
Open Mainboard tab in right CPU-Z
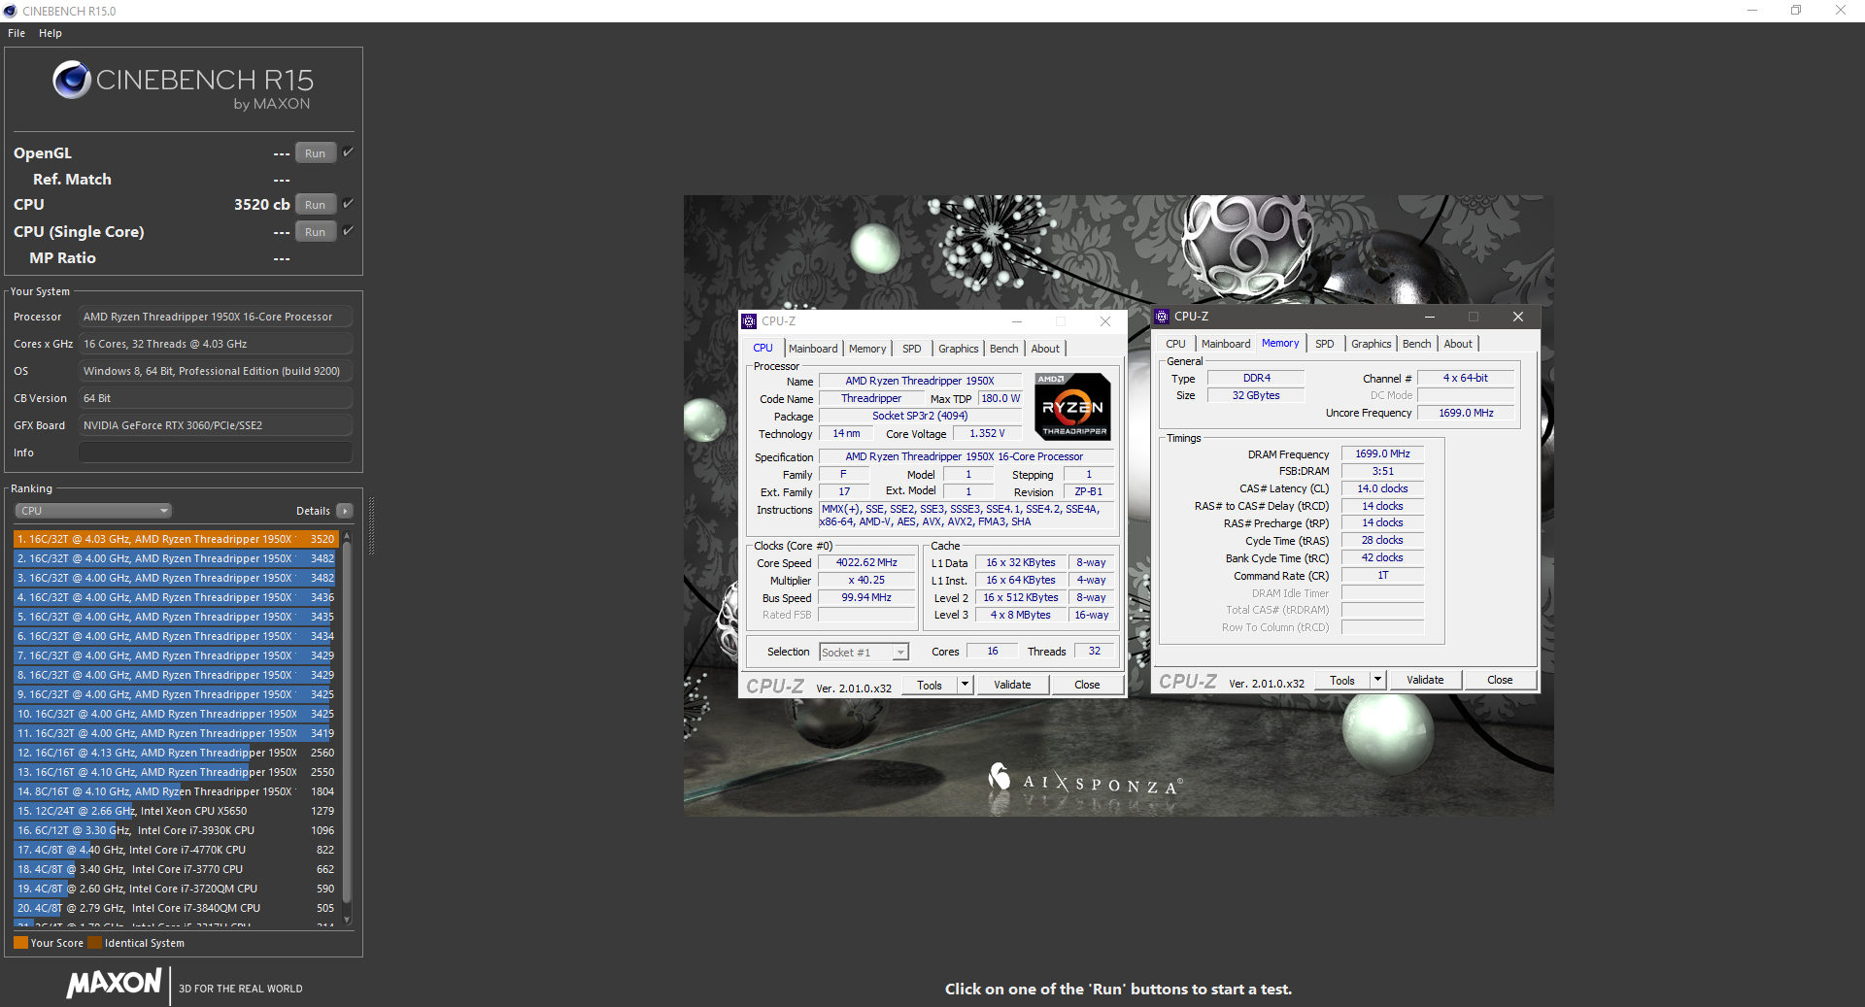point(1226,344)
